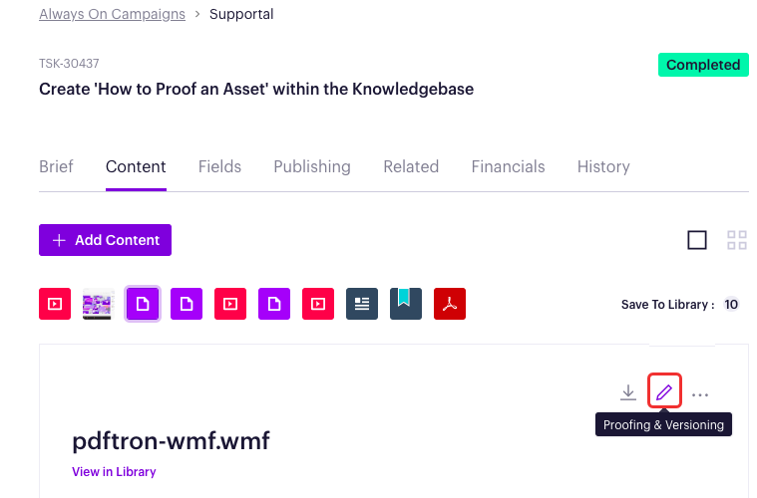This screenshot has width=757, height=498.
Task: Open the Fields tab
Action: 219,166
